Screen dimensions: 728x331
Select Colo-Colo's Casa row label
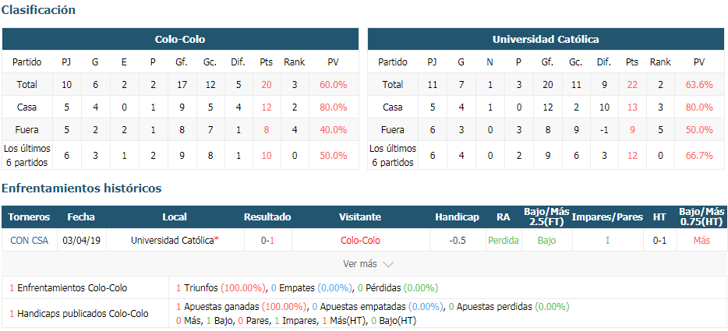click(27, 107)
